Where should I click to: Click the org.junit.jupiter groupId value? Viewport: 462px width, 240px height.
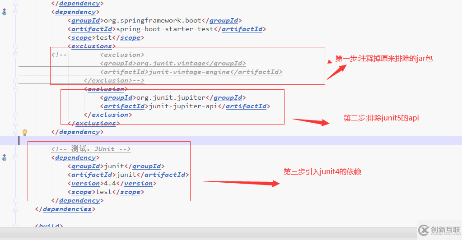171,98
